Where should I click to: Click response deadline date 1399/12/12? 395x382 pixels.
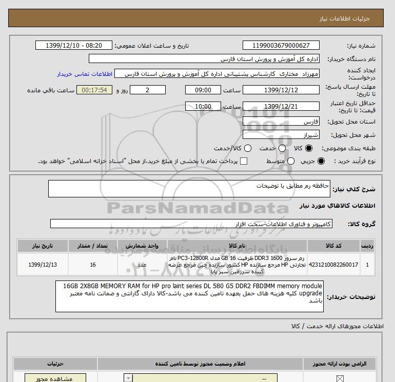click(x=281, y=90)
